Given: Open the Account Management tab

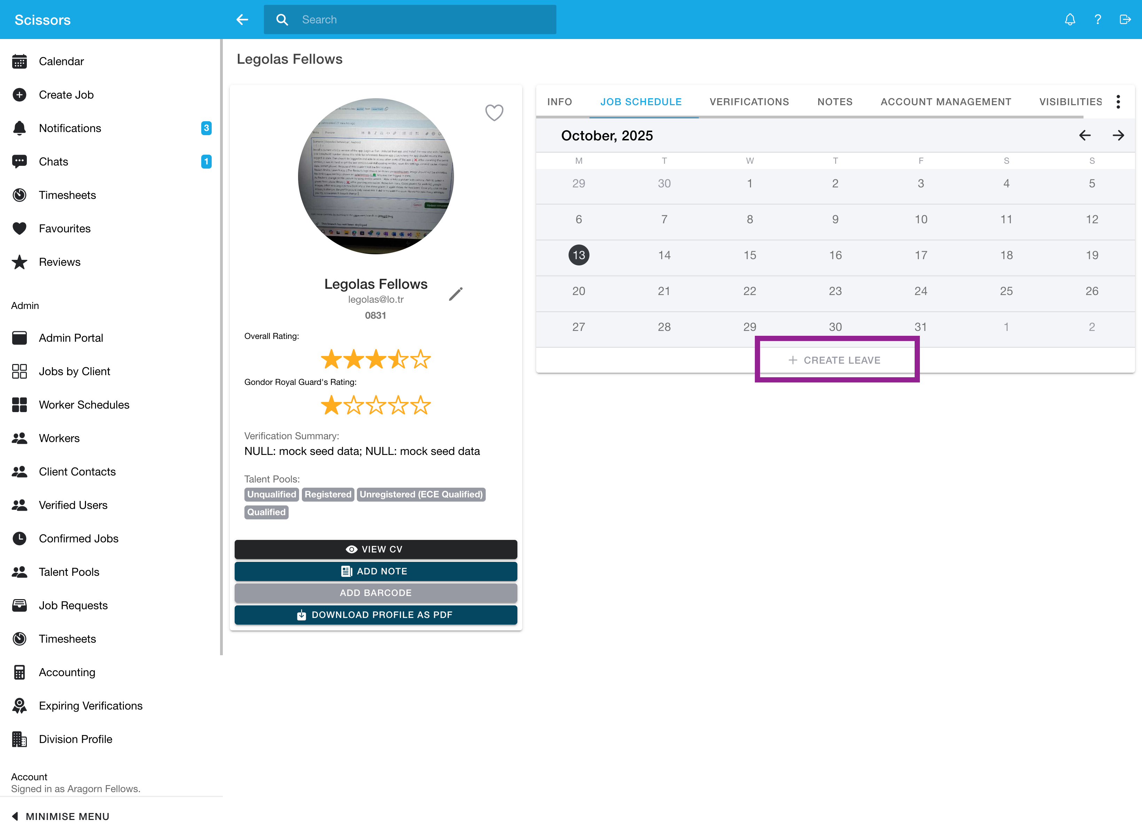Looking at the screenshot, I should point(946,102).
